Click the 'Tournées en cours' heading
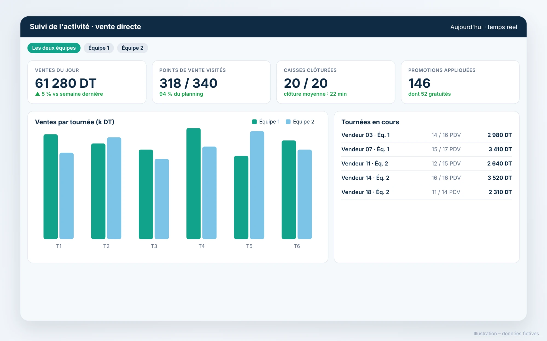 click(x=370, y=122)
